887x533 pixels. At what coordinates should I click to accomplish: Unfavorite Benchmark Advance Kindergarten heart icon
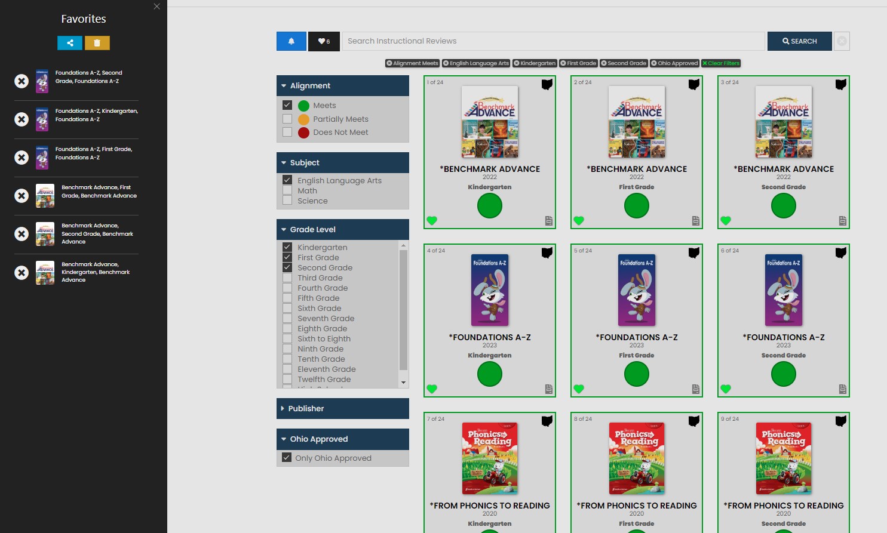[432, 221]
